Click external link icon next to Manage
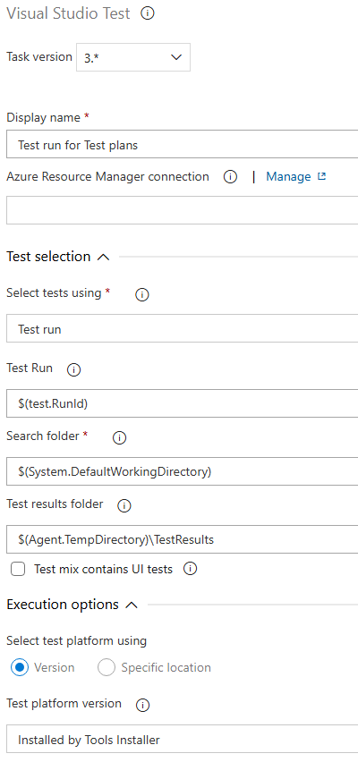The image size is (358, 762). pyautogui.click(x=321, y=176)
